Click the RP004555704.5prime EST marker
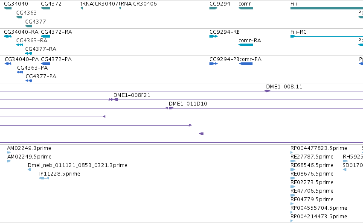This screenshot has width=363, height=223. pyautogui.click(x=291, y=212)
